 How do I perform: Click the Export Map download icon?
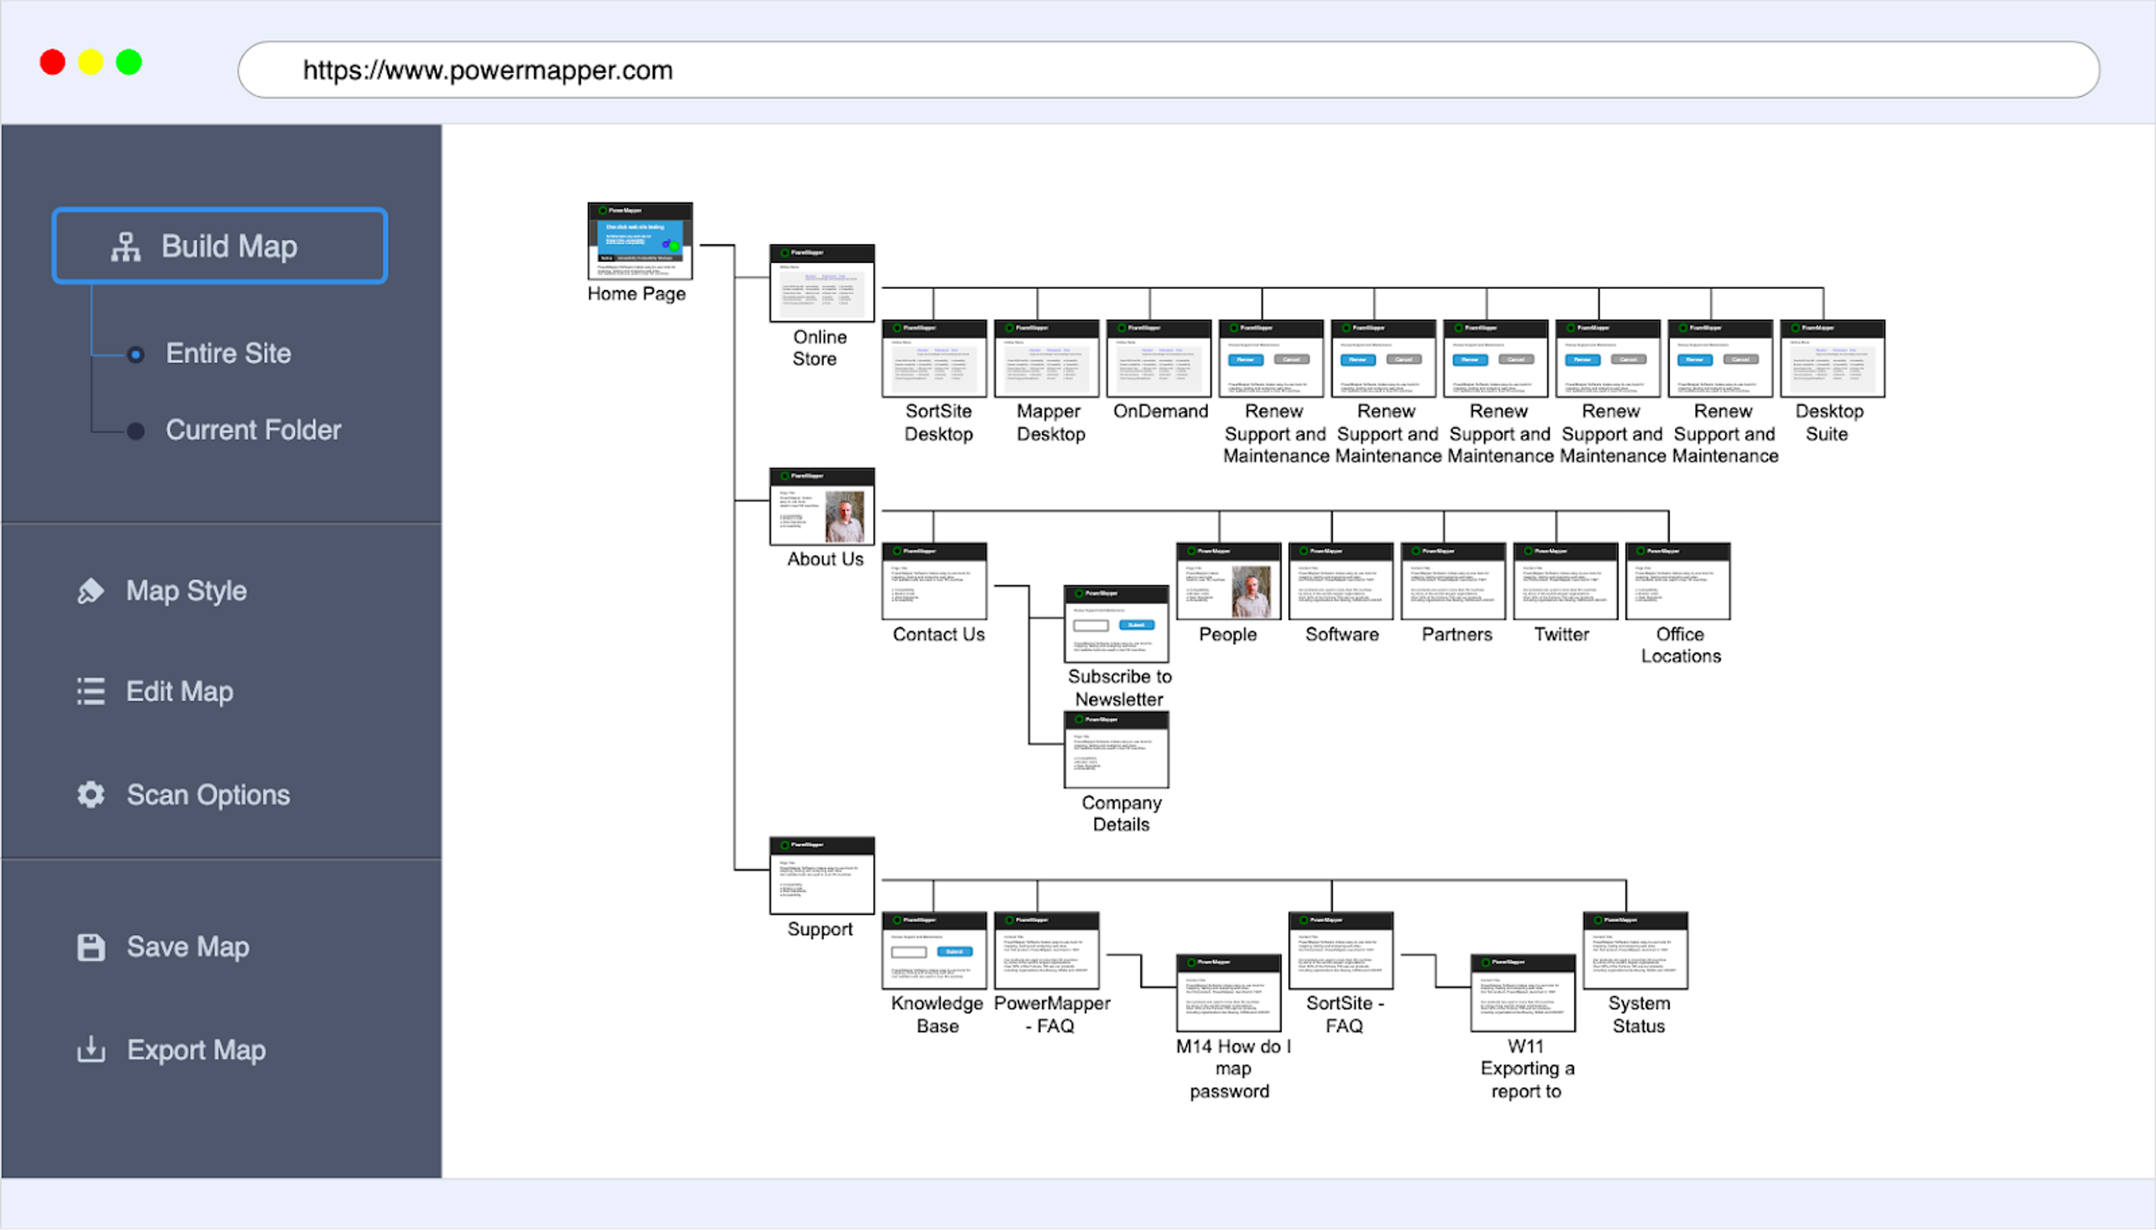[90, 1049]
